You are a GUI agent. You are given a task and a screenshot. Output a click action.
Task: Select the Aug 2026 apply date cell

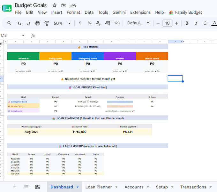tap(31, 132)
